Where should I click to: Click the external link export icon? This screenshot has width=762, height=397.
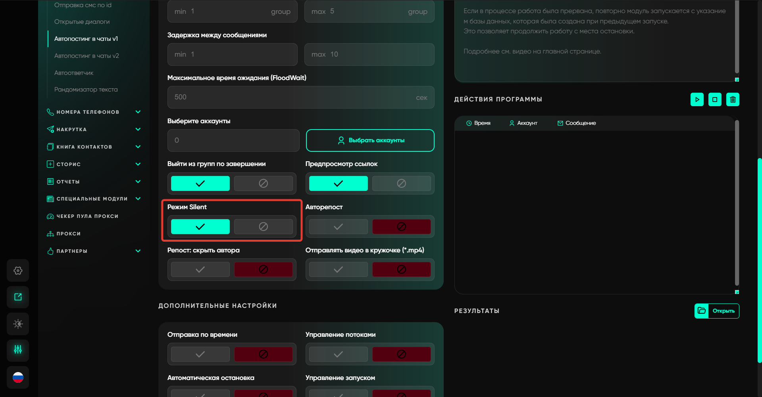pos(18,297)
